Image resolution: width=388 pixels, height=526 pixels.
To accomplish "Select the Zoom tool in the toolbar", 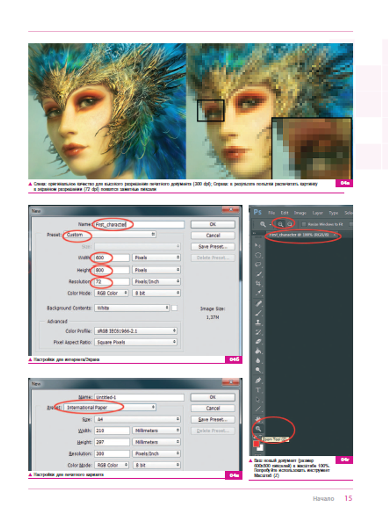I will pos(258,428).
